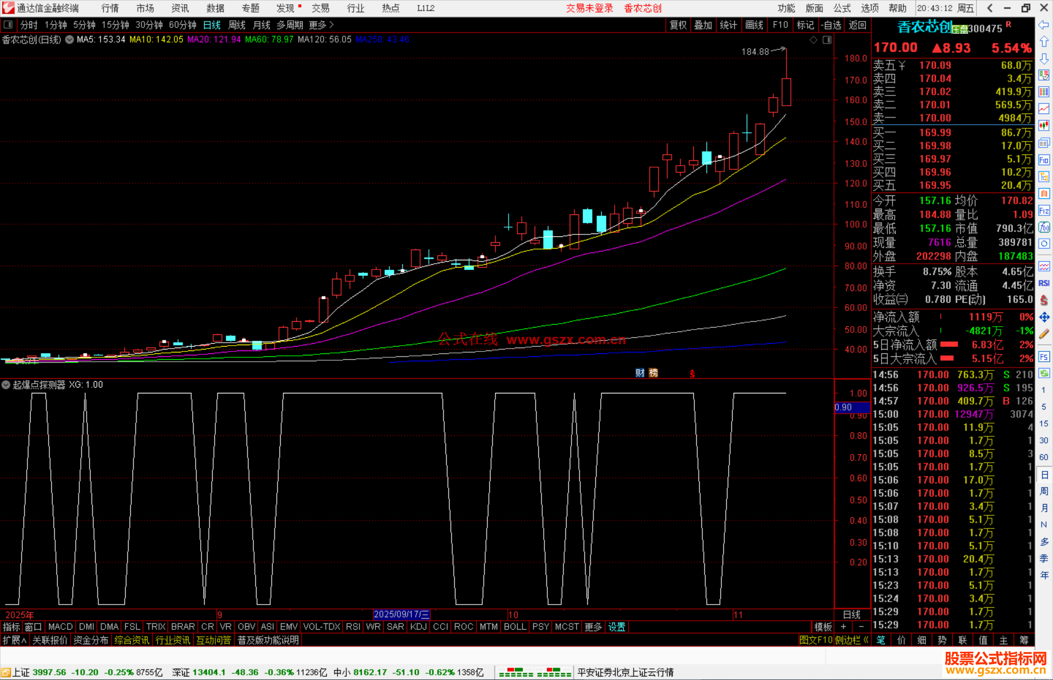Collapse the 侧边栏 sidebar panel
1053x680 pixels.
pos(852,640)
